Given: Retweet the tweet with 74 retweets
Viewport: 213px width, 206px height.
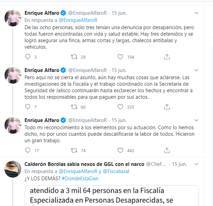Looking at the screenshot, I should [x=74, y=150].
